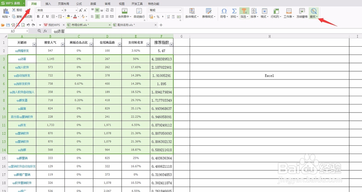Image resolution: width=362 pixels, height=192 pixels.
Task: Increase font size with A+ icon
Action: 81,10
